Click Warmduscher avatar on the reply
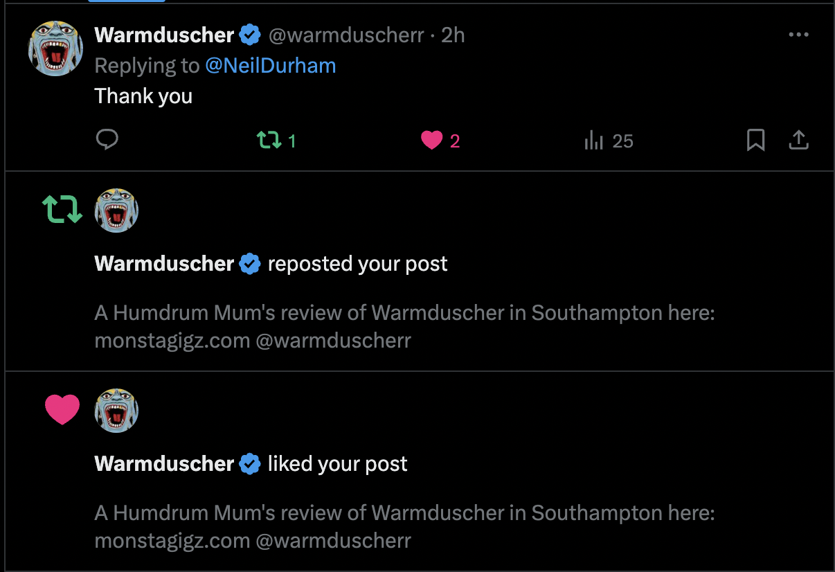Screen dimensions: 835x572 click(x=55, y=48)
